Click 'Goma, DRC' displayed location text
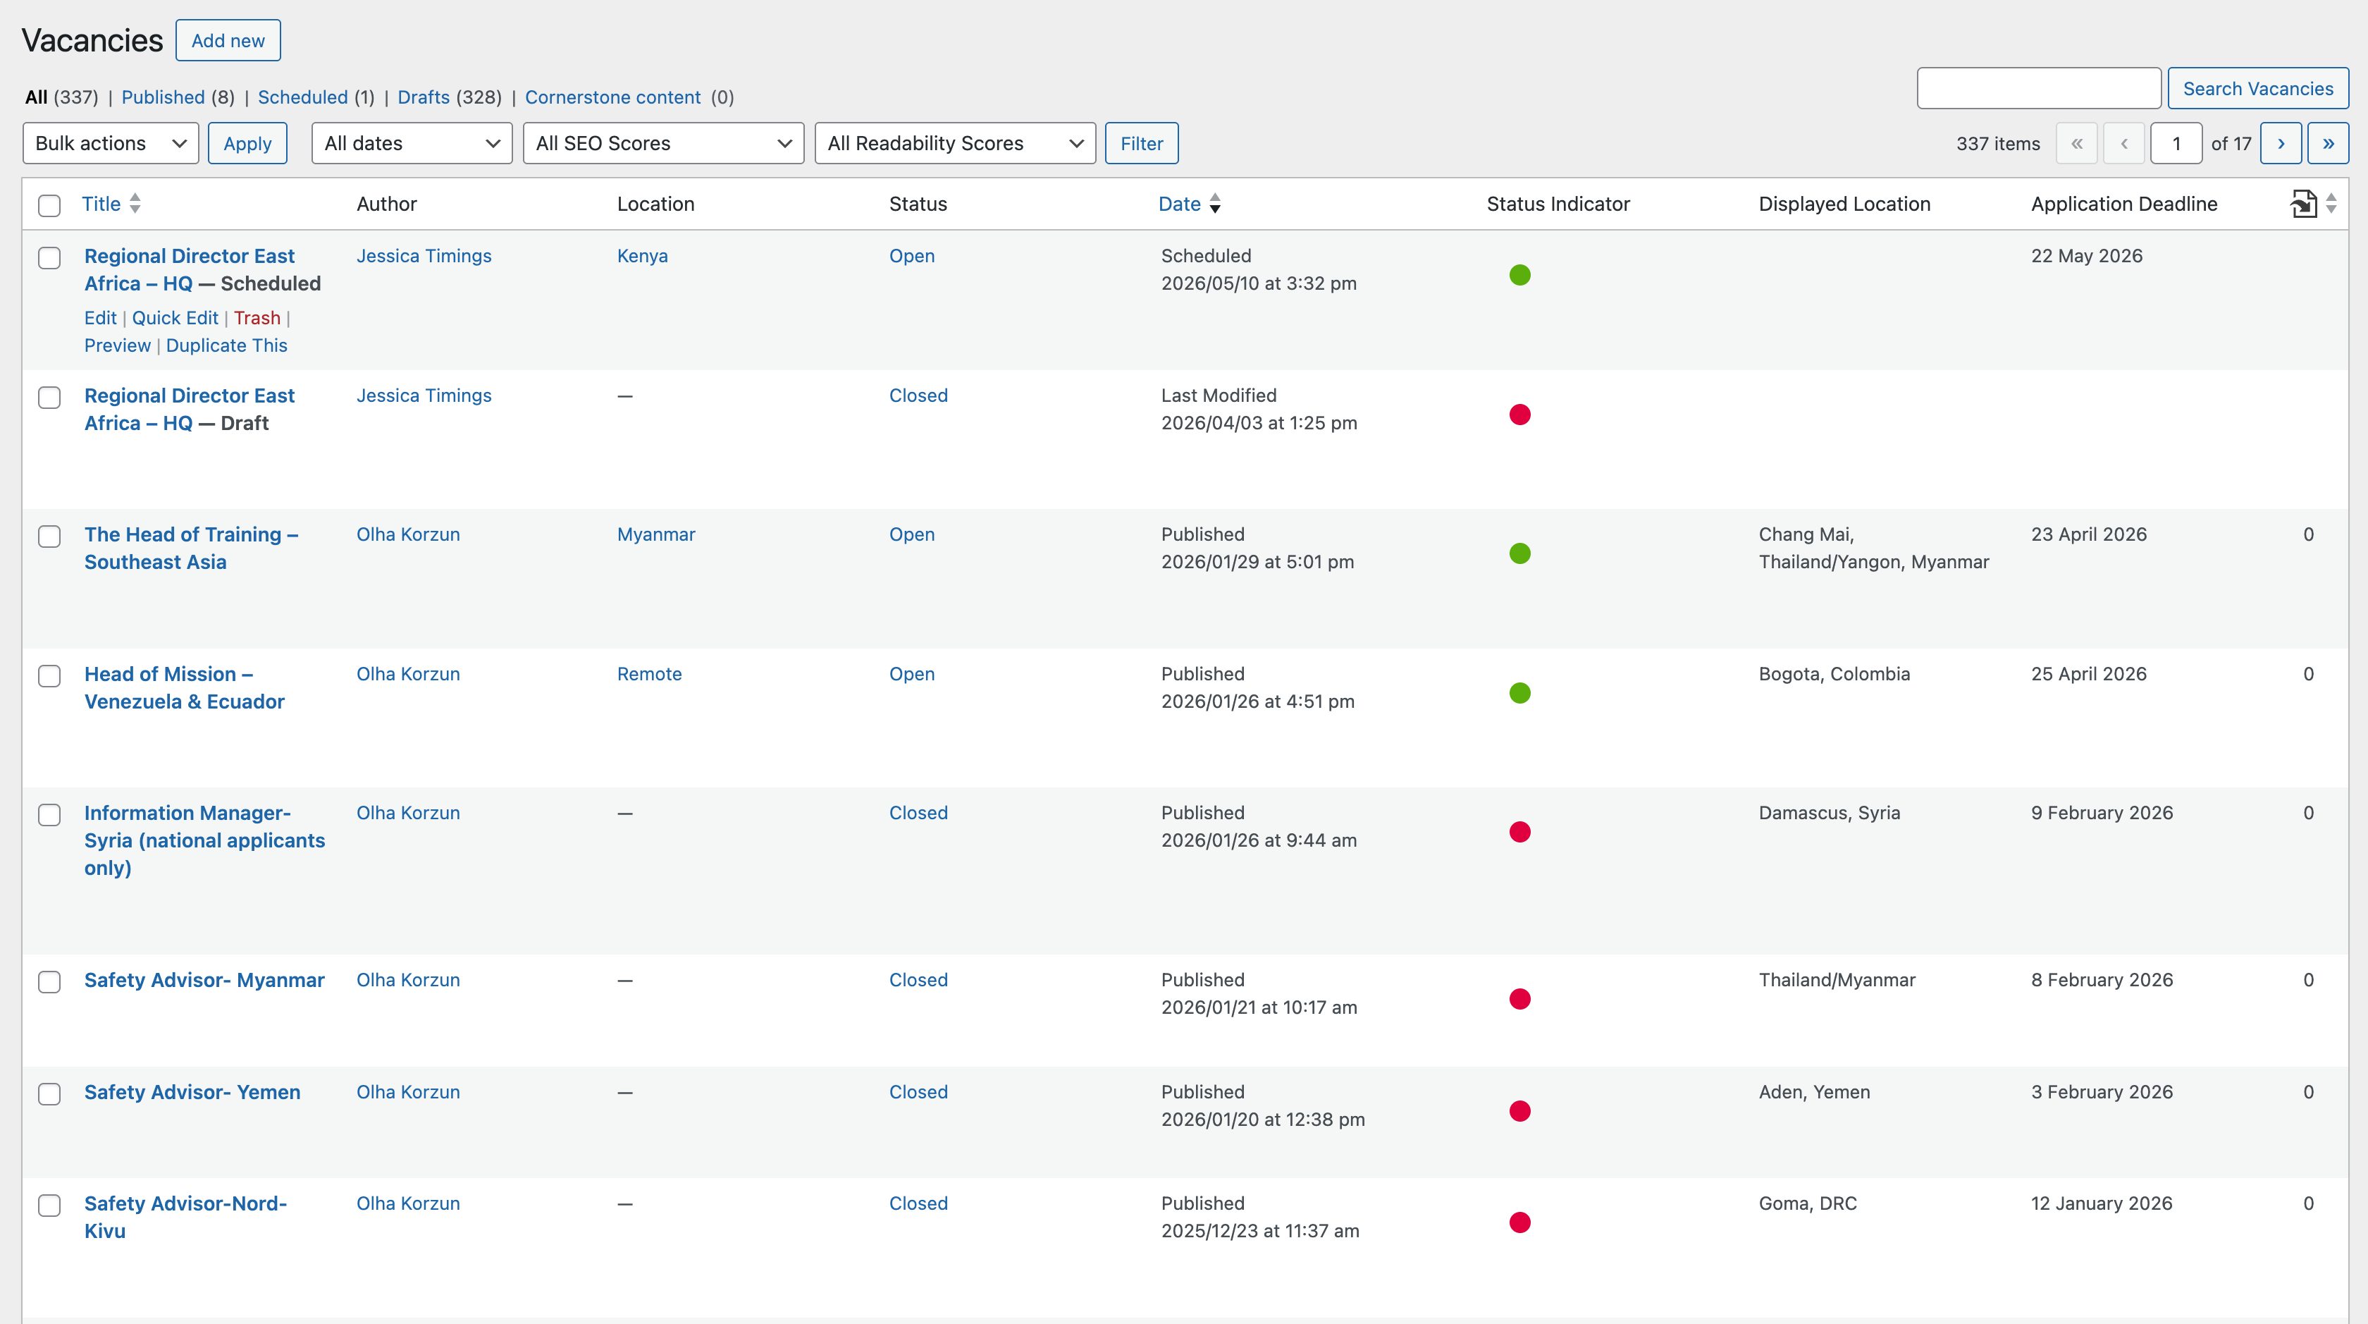The width and height of the screenshot is (2368, 1324). click(1807, 1203)
